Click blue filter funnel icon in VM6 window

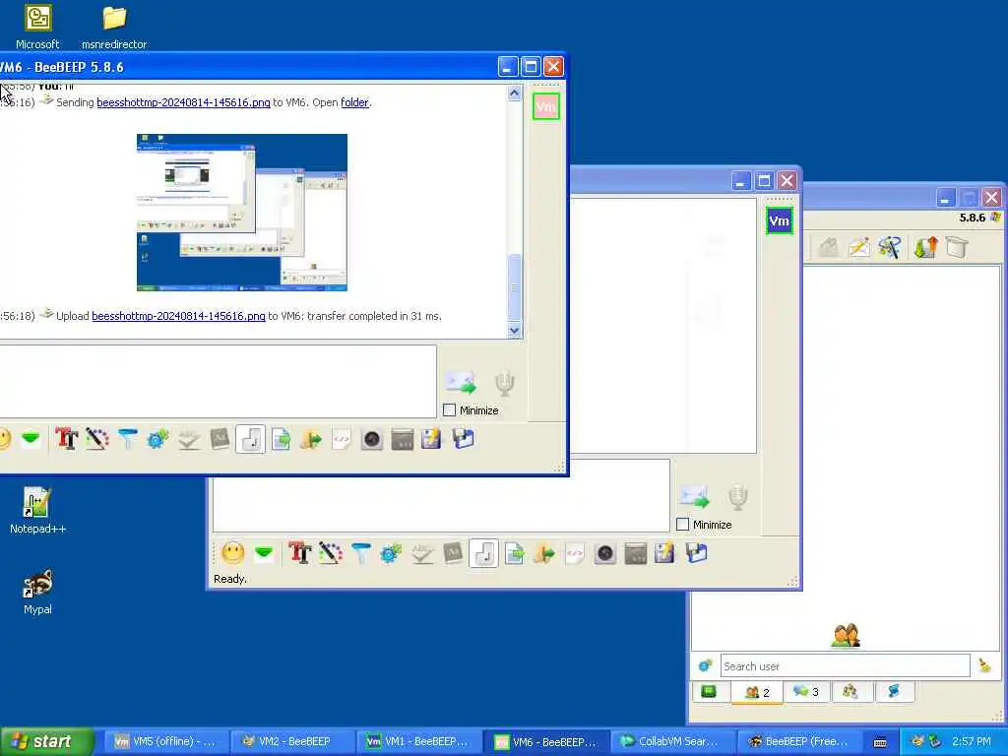click(x=128, y=439)
